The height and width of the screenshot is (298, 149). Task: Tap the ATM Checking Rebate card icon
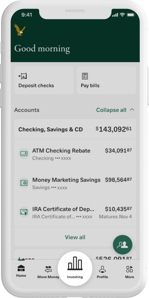24,154
